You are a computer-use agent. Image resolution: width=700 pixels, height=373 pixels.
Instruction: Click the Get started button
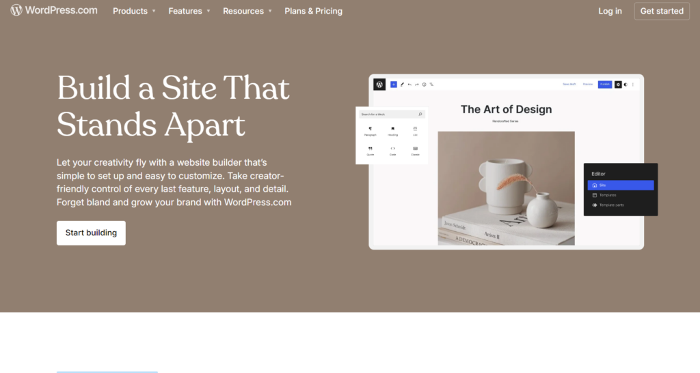[x=662, y=11]
